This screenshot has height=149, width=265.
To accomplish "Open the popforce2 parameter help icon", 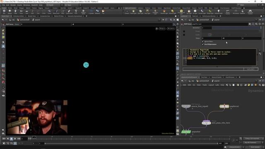I will point(263,24).
